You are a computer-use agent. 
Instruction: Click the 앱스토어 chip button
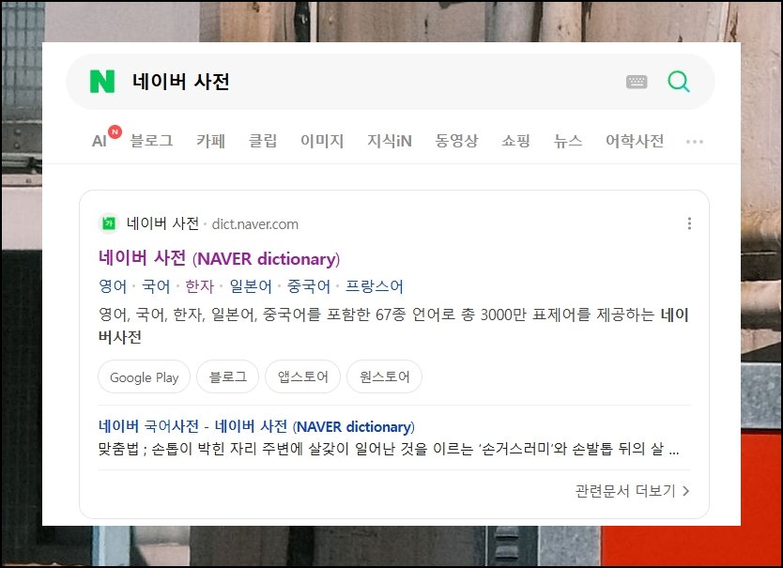coord(302,376)
